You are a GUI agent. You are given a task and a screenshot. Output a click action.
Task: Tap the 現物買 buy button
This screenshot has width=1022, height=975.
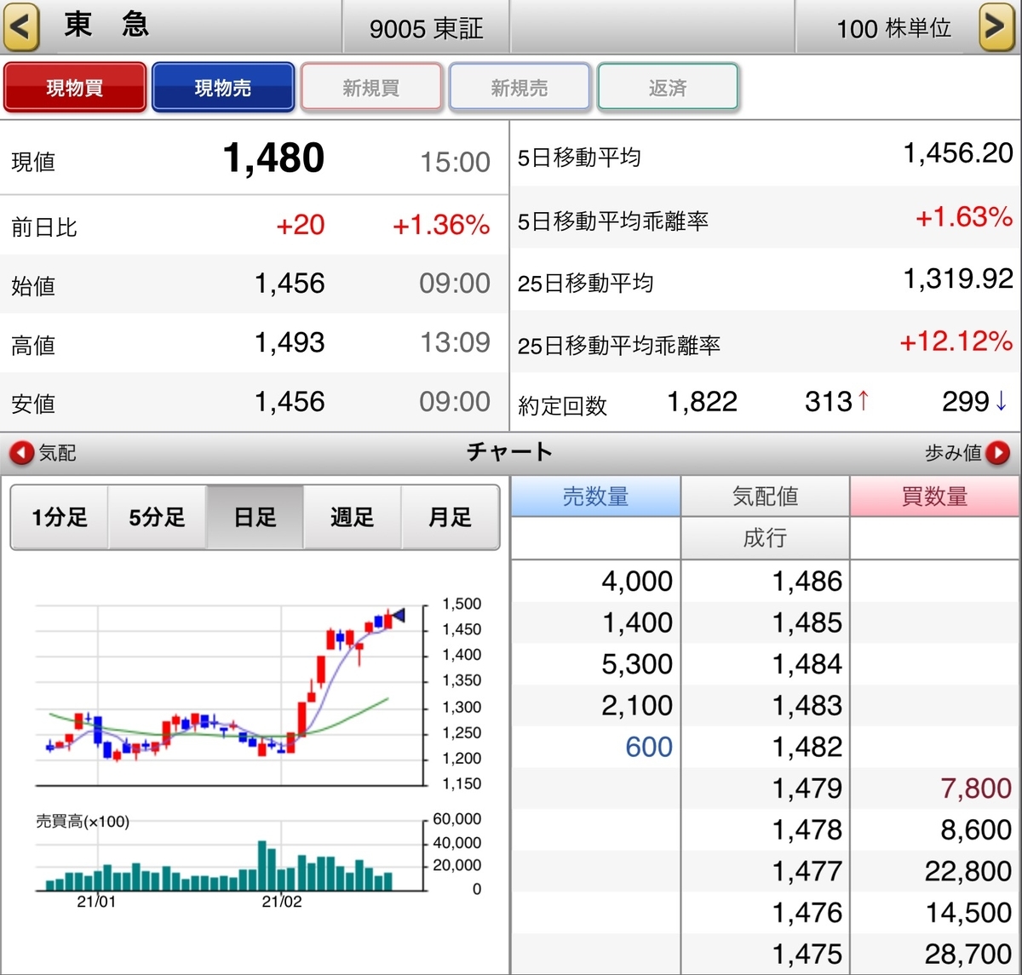pyautogui.click(x=75, y=88)
